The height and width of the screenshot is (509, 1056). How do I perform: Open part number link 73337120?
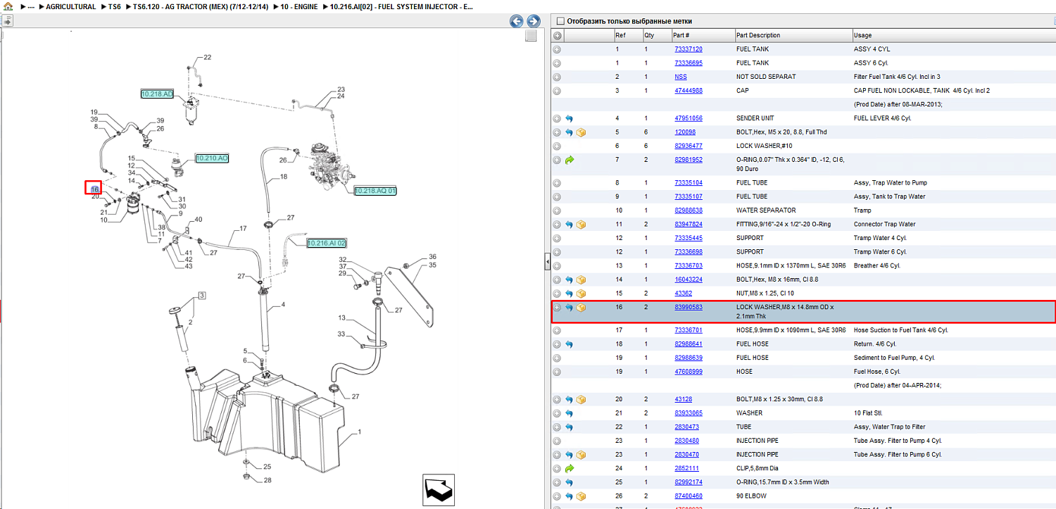689,49
